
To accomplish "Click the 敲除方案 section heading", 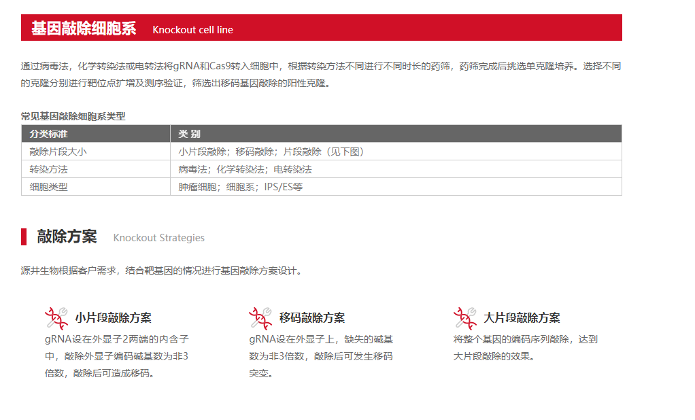I will pyautogui.click(x=67, y=237).
